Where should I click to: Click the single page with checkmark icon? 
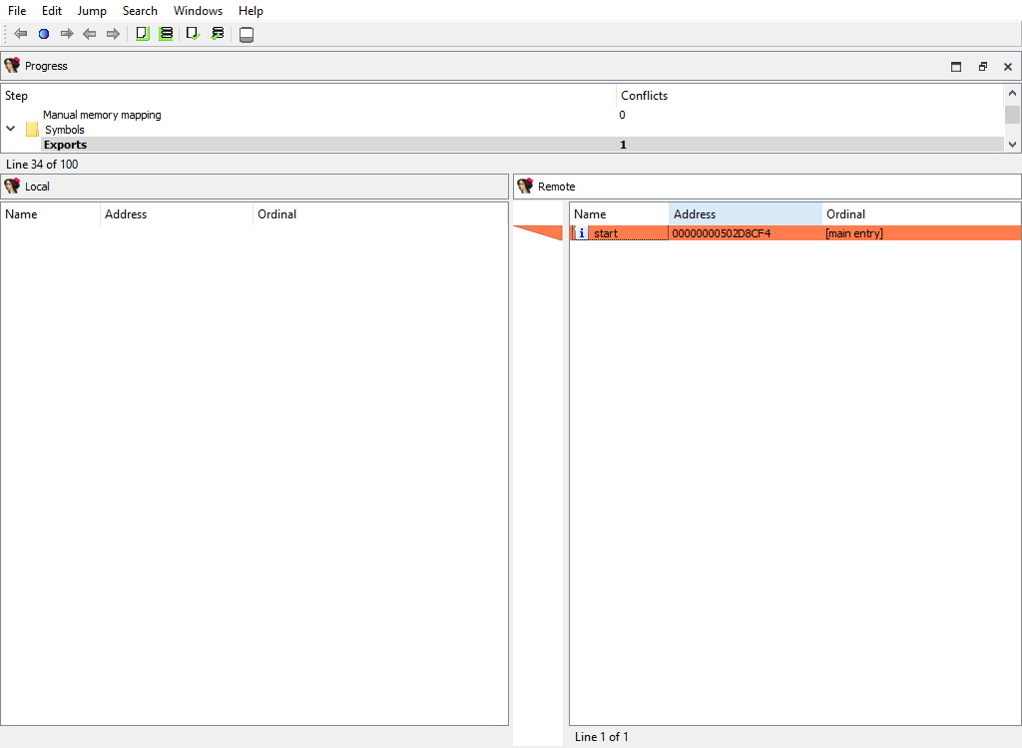[194, 34]
